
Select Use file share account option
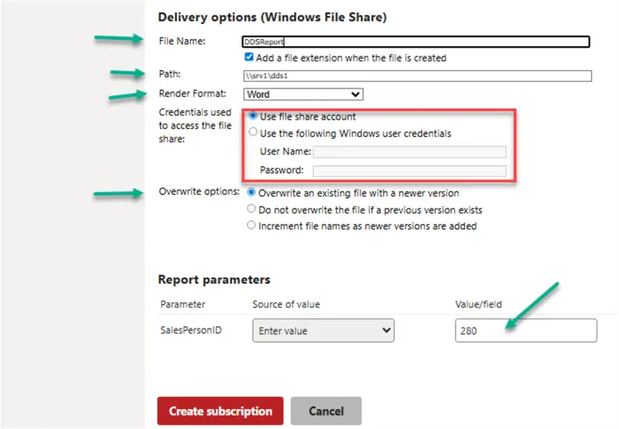(253, 116)
